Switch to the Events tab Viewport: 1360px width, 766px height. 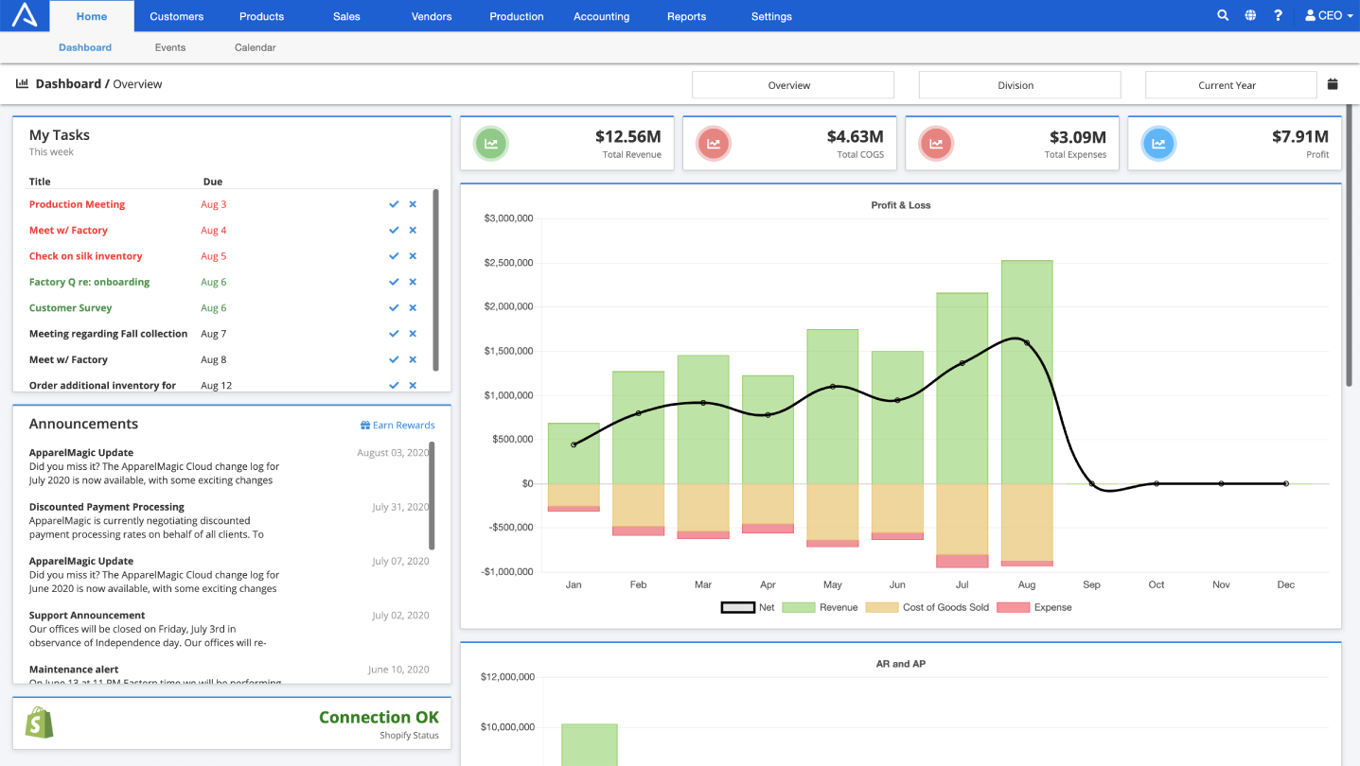169,46
